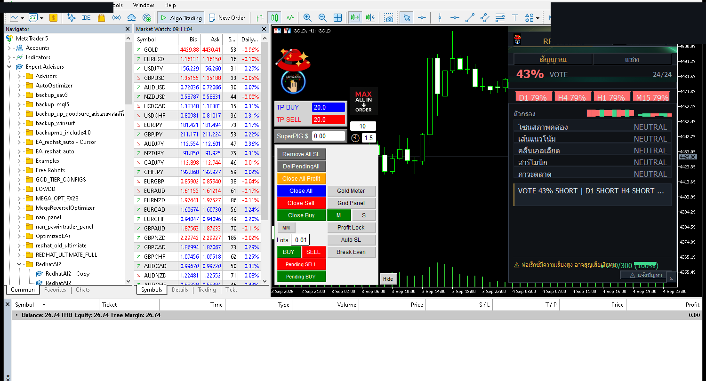The width and height of the screenshot is (706, 381).
Task: Collapse the RedhatAI2 folder
Action: click(x=19, y=264)
